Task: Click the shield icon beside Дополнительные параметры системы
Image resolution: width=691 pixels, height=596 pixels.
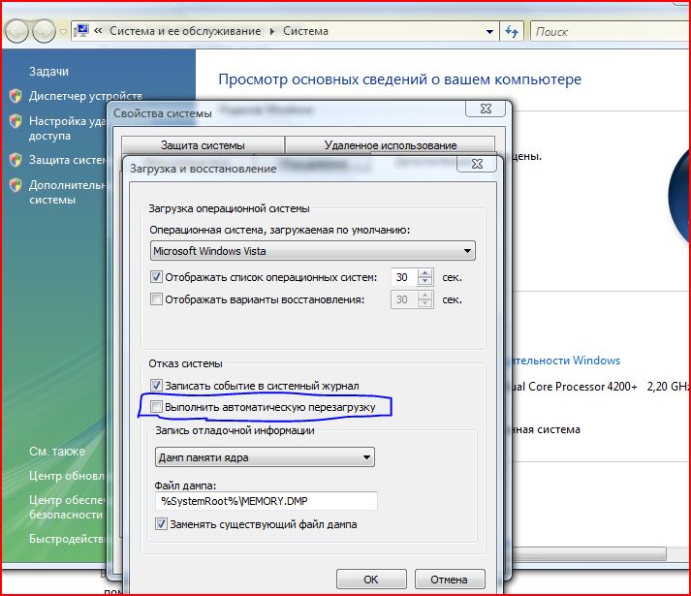Action: pyautogui.click(x=16, y=184)
